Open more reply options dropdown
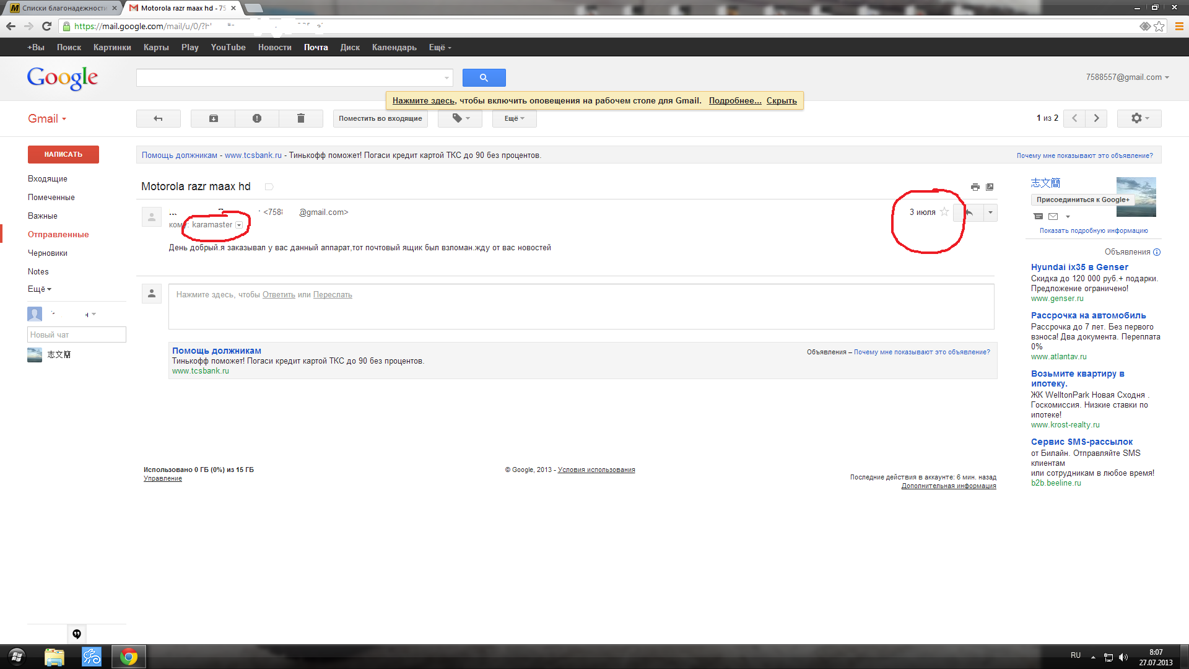Viewport: 1189px width, 669px height. [x=990, y=212]
